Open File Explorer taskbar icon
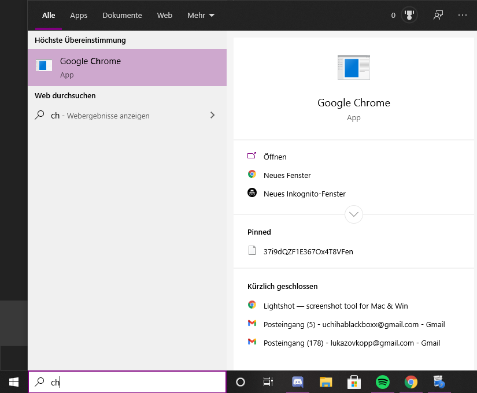Image resolution: width=477 pixels, height=393 pixels. (x=326, y=382)
